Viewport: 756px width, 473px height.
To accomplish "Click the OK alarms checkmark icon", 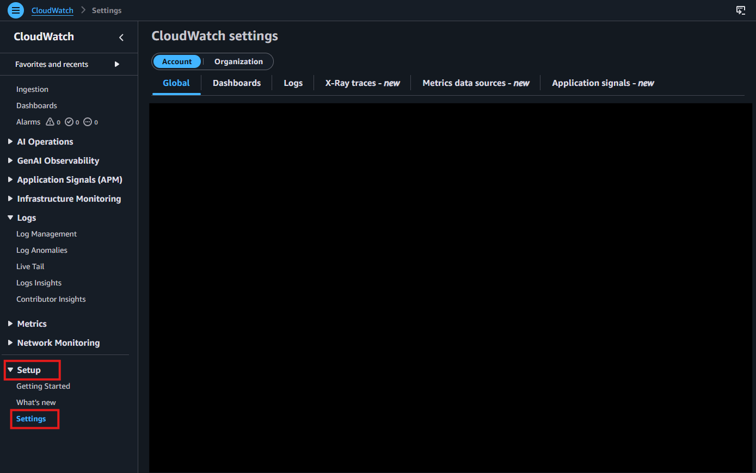I will [69, 122].
